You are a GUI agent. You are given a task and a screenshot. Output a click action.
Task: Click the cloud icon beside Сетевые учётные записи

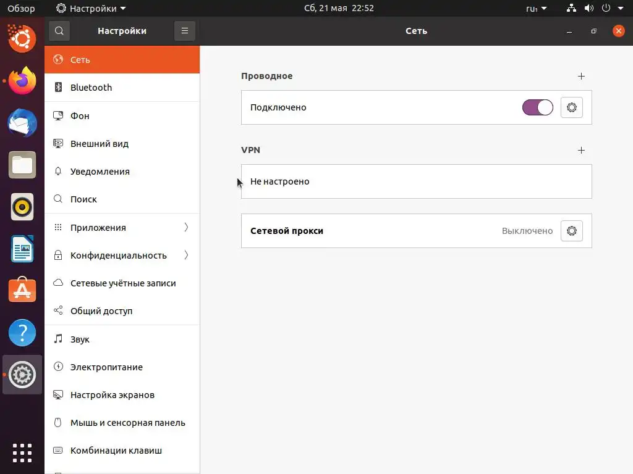(58, 283)
